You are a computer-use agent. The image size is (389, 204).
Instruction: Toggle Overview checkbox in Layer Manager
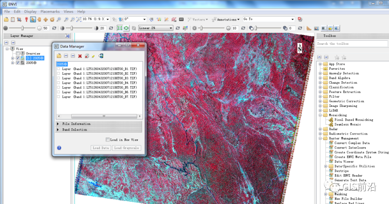point(18,53)
